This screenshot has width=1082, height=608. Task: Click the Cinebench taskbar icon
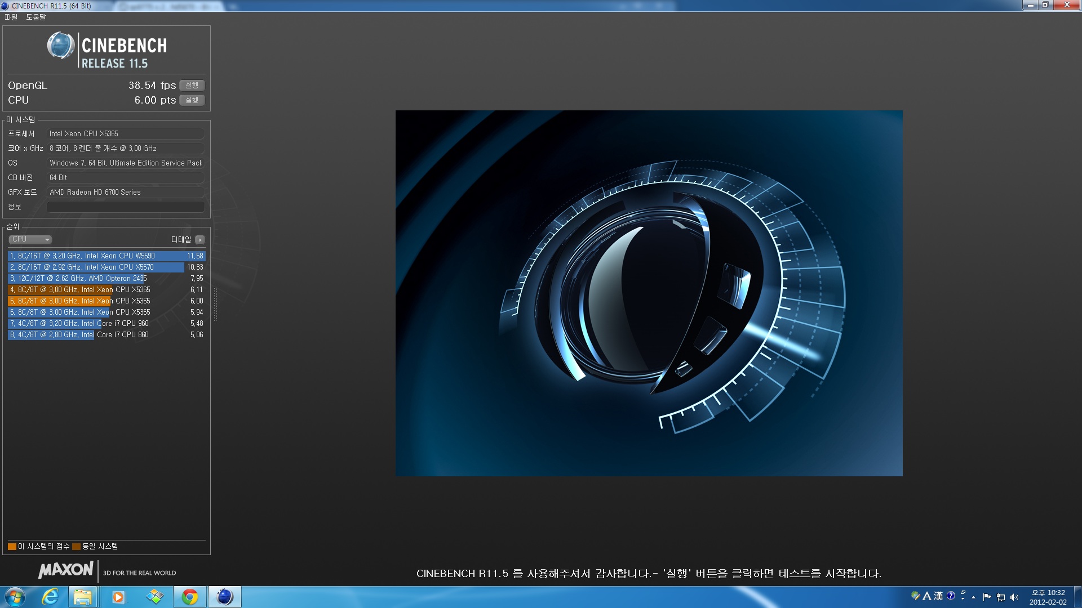225,597
